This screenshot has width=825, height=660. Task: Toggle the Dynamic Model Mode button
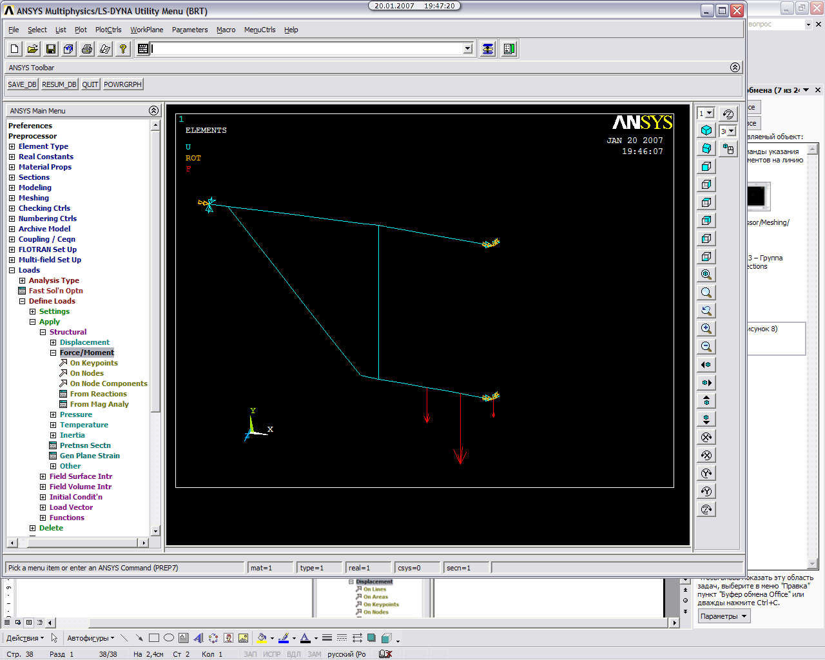pos(728,149)
